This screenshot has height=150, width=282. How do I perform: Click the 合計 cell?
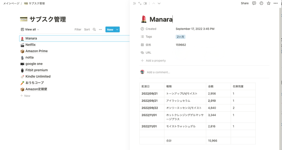[x=185, y=141]
